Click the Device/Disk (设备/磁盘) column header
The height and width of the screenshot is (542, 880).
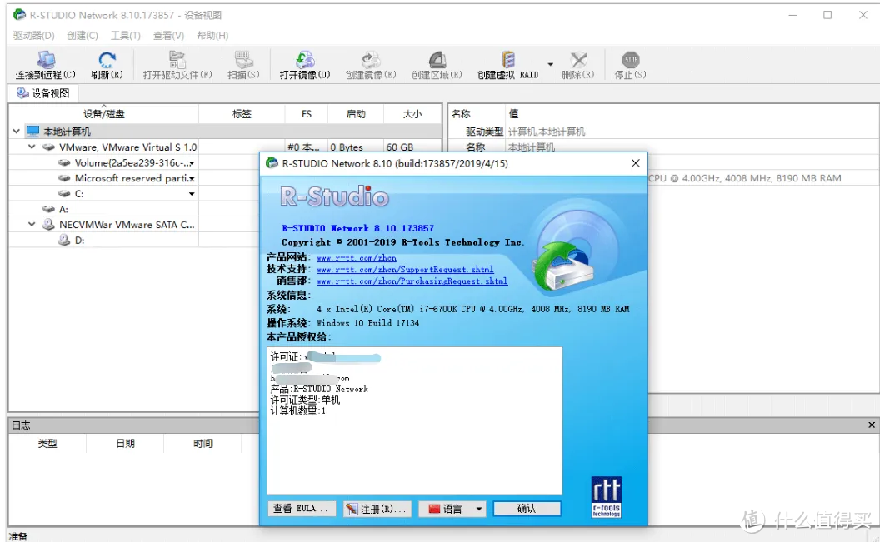pos(104,114)
